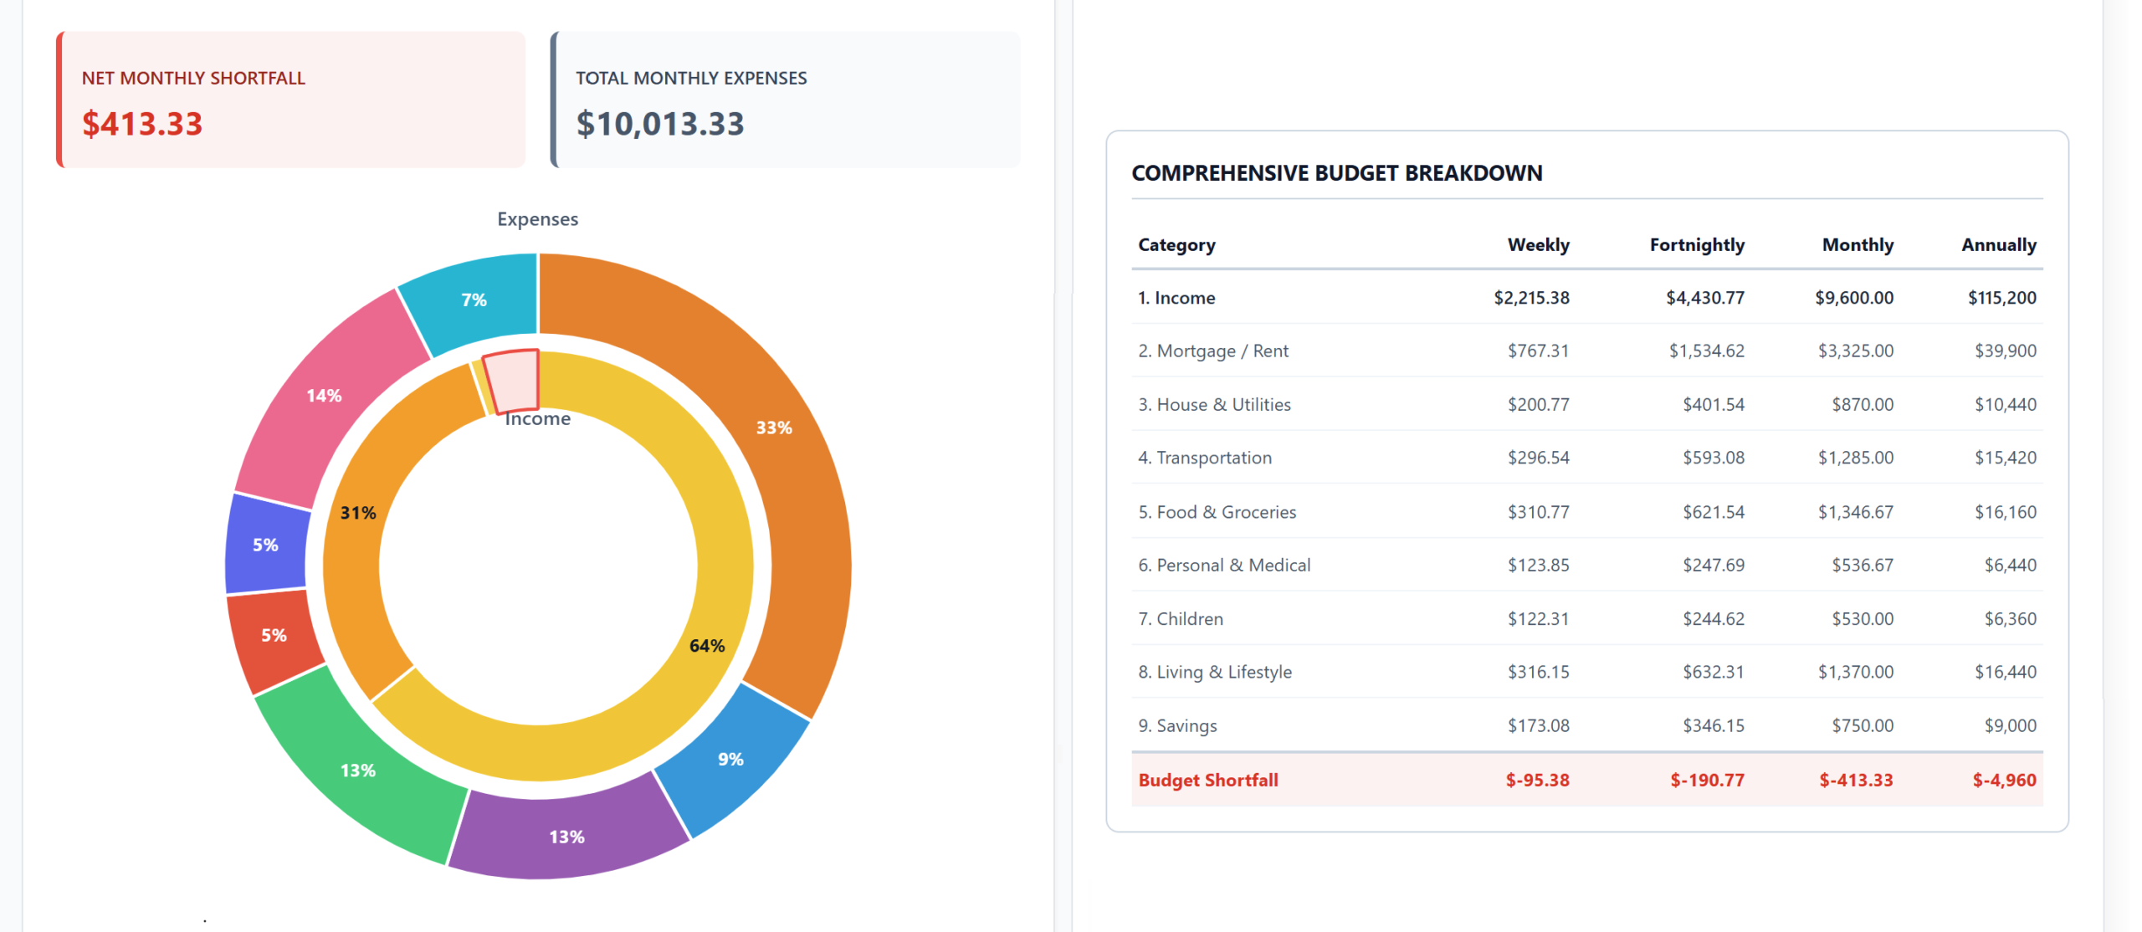This screenshot has width=2142, height=932.
Task: Click the Monthly column header
Action: 1858,245
